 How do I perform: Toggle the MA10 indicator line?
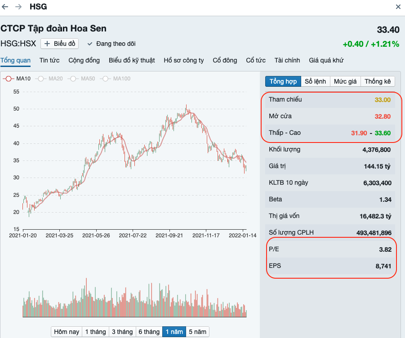click(17, 79)
